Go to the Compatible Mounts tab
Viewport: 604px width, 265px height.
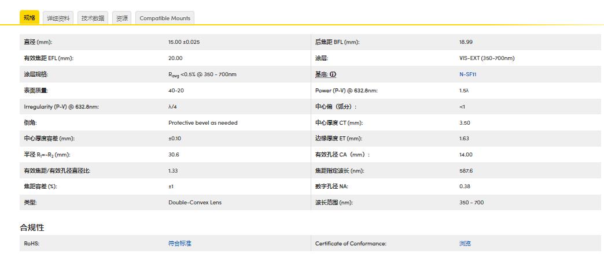pyautogui.click(x=165, y=18)
